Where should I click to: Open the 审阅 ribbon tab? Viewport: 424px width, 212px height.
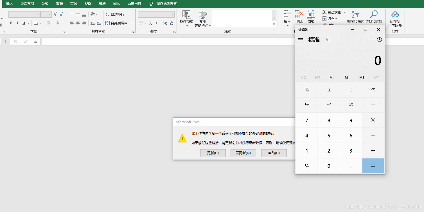click(74, 4)
